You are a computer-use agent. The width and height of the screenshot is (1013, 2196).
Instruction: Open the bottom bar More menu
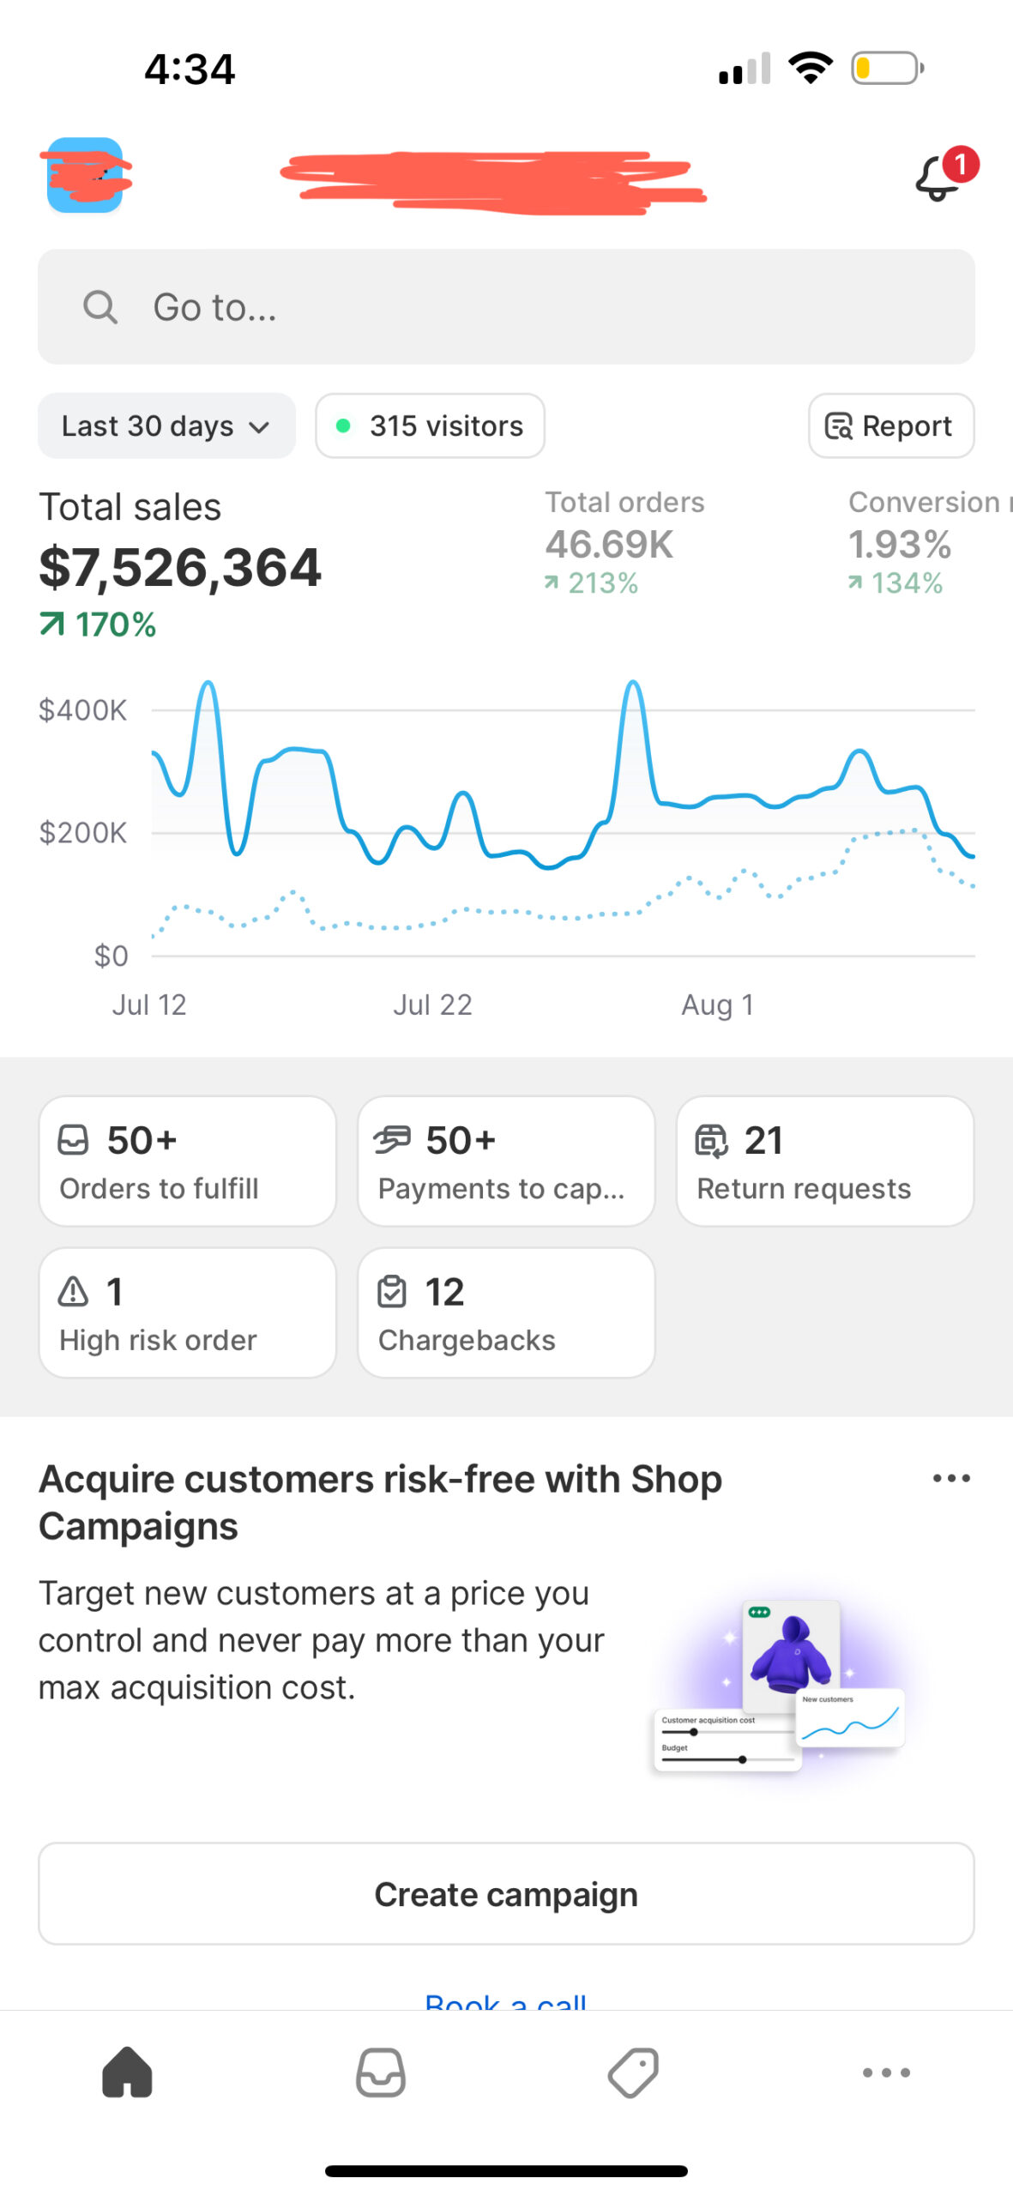coord(886,2072)
